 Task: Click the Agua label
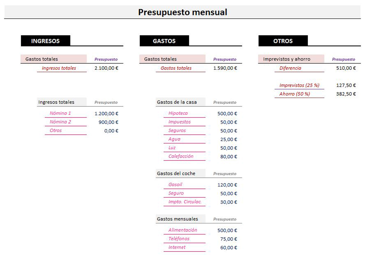click(174, 139)
